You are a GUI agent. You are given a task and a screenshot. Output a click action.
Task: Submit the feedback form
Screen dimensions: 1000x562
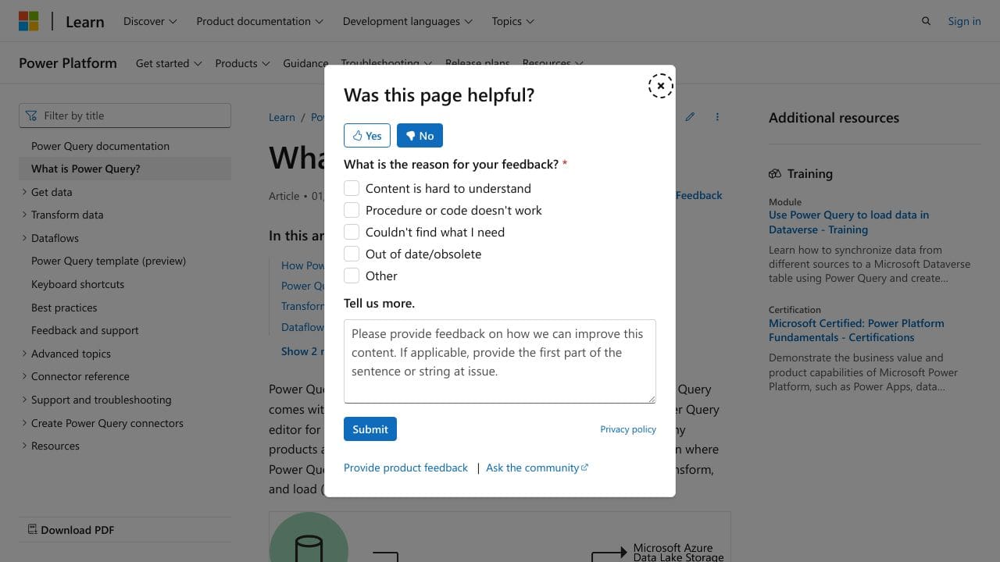point(370,429)
